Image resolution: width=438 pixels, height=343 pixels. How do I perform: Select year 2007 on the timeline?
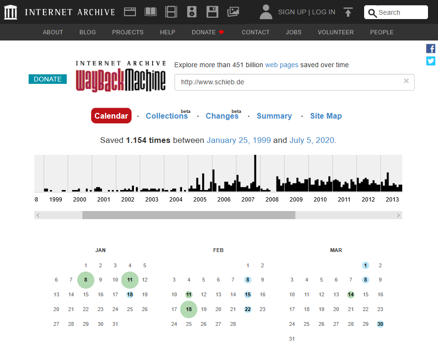tap(248, 200)
